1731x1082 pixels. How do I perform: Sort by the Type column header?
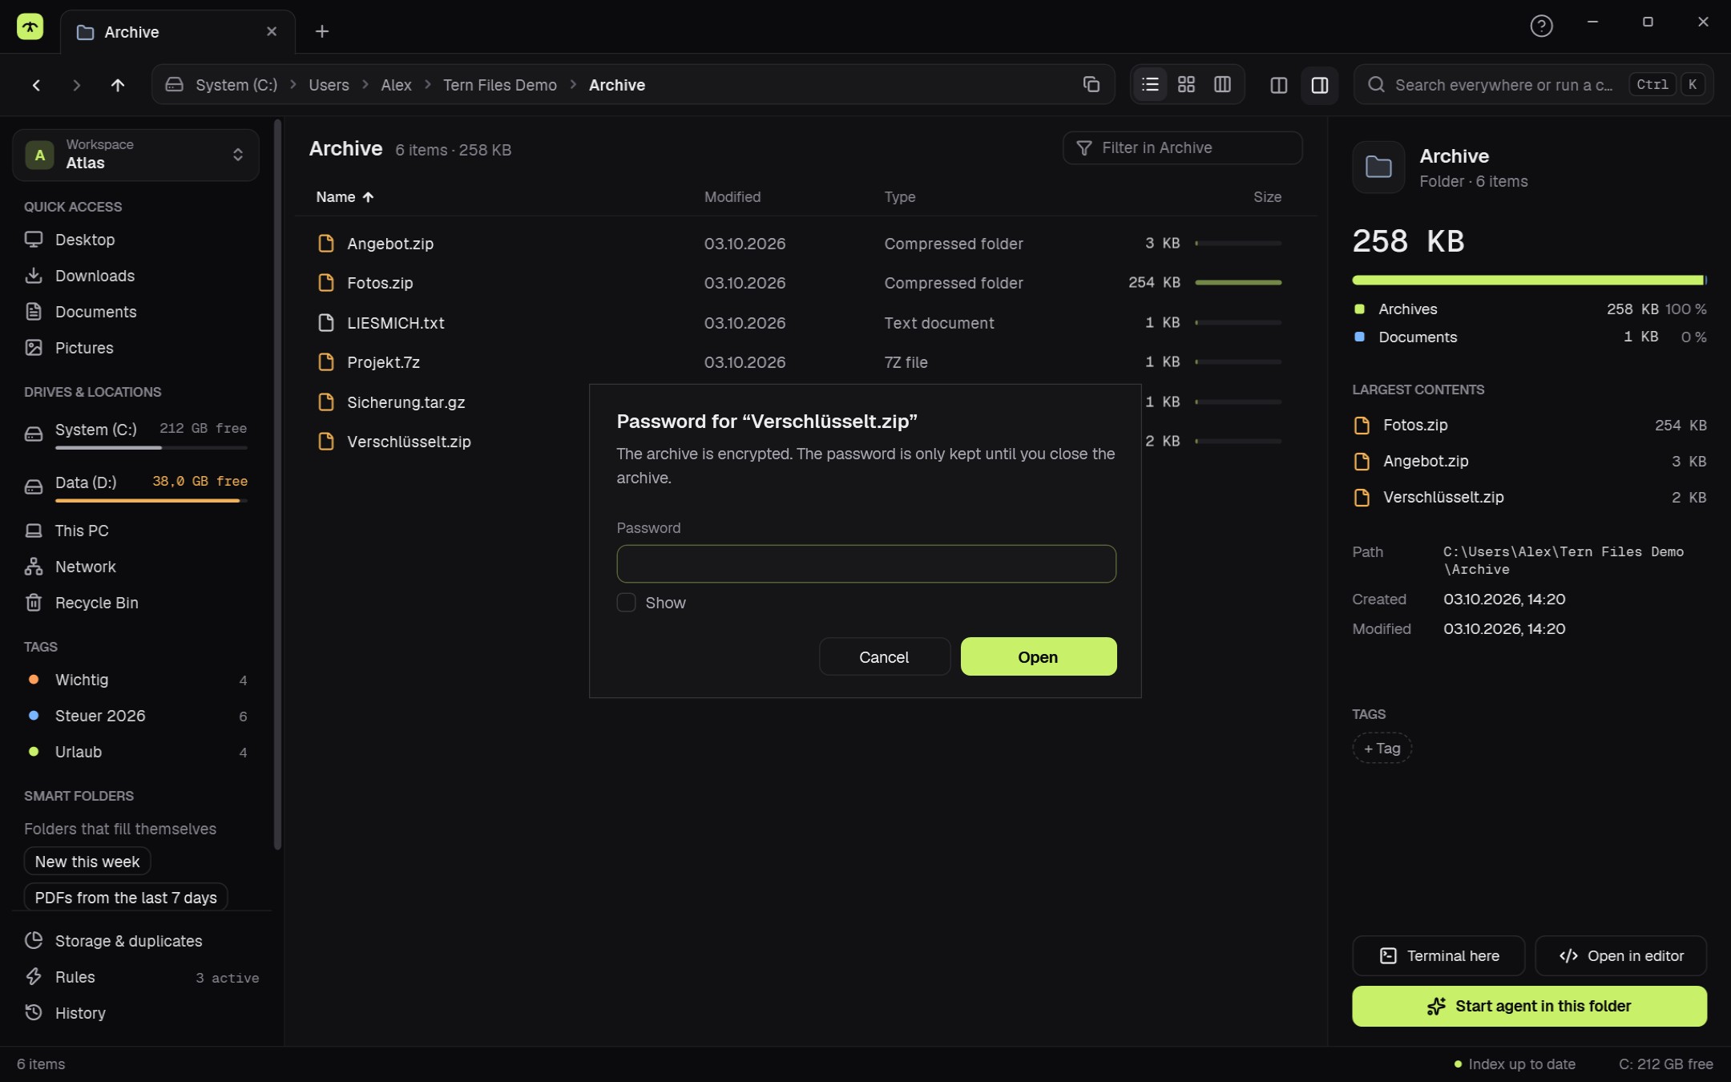click(899, 196)
